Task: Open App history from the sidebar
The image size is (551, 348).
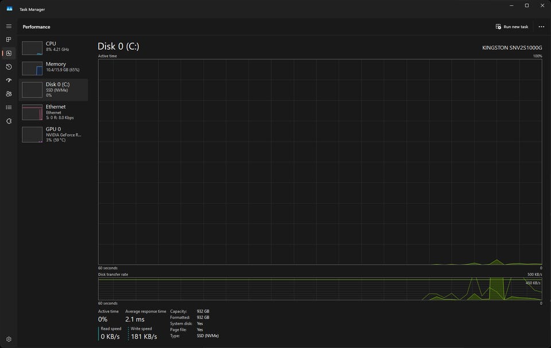Action: 9,67
